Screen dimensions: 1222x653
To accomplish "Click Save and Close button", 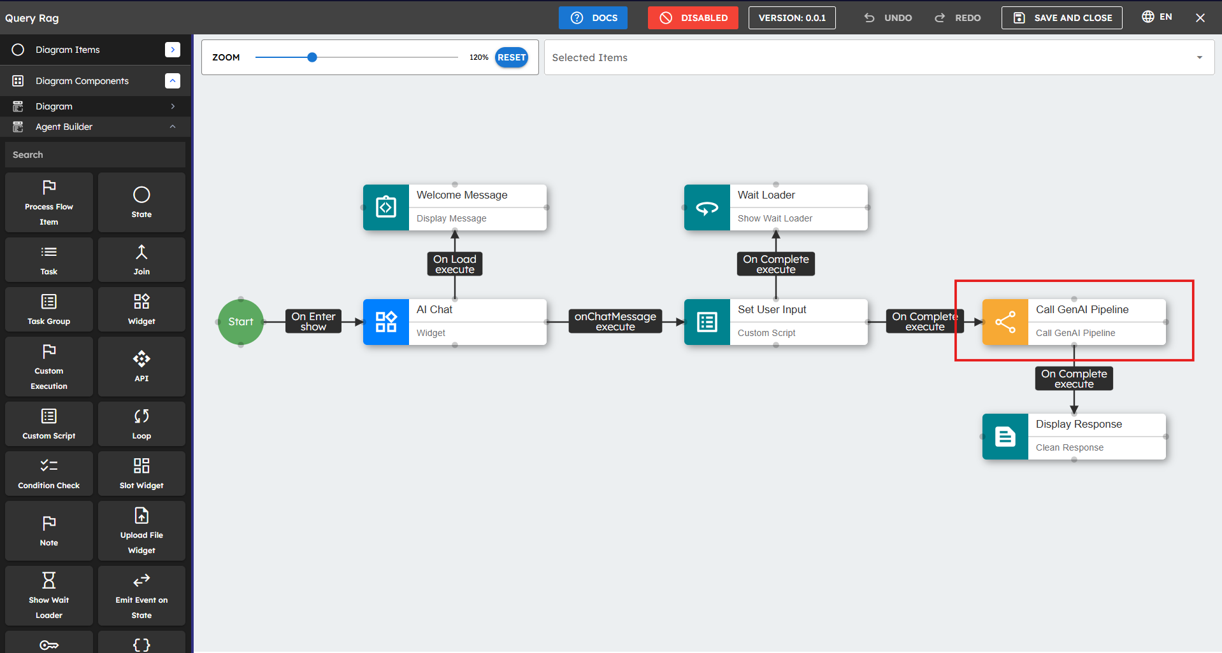I will point(1061,18).
